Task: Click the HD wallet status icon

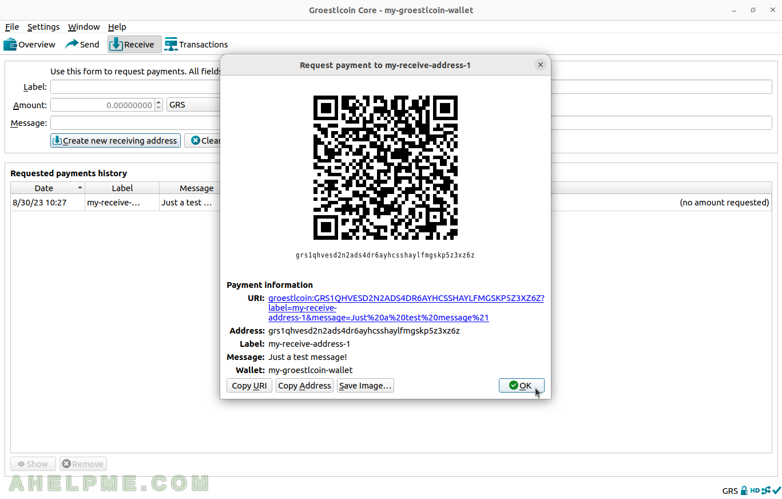Action: tap(755, 490)
